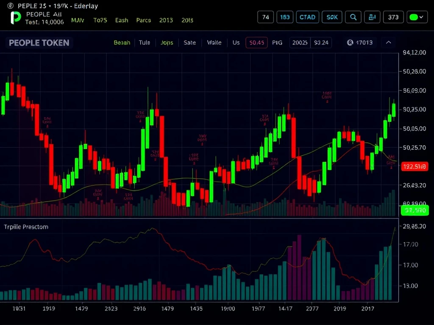
Task: Switch to the Us tab
Action: coord(236,43)
